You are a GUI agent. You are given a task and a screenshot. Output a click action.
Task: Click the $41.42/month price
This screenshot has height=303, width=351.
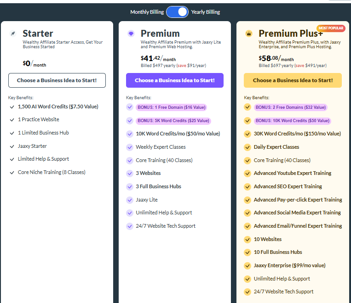coord(158,59)
